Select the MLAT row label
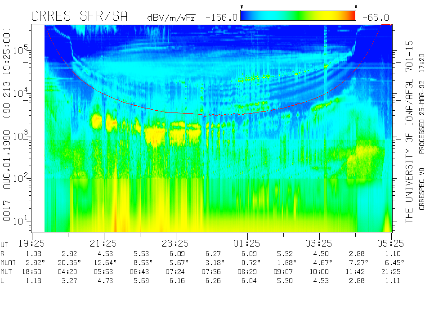This screenshot has height=324, width=425. [x=9, y=262]
